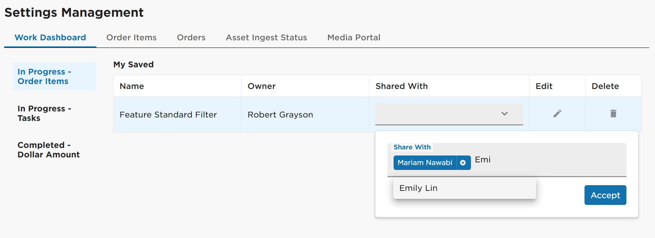
Task: Click the Edit column header
Action: tap(557, 86)
